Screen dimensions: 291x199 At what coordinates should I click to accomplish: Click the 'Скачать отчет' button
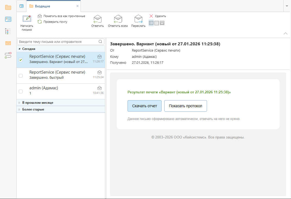(144, 106)
